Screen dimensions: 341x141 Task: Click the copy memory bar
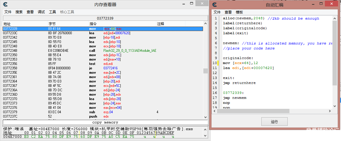click(x=105, y=122)
